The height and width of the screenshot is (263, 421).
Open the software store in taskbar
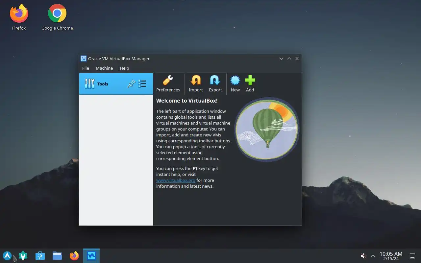tap(40, 255)
